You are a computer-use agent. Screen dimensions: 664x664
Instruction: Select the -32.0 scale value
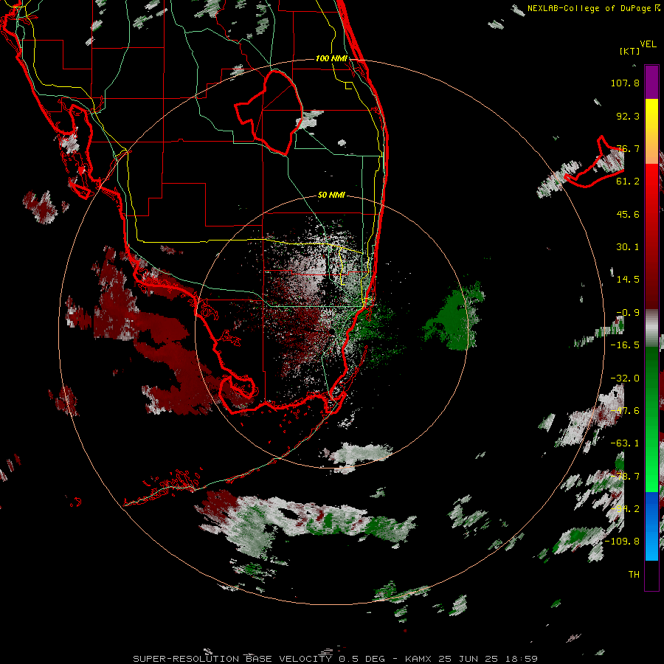coord(625,378)
